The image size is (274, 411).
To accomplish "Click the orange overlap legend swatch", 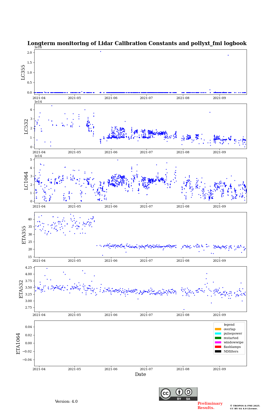I will pyautogui.click(x=218, y=329).
